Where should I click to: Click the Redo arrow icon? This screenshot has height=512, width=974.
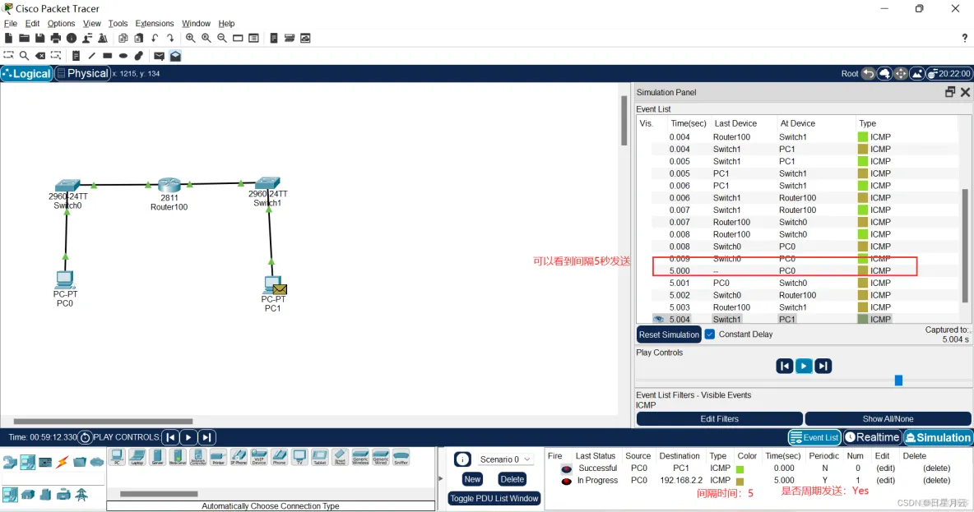pyautogui.click(x=170, y=39)
